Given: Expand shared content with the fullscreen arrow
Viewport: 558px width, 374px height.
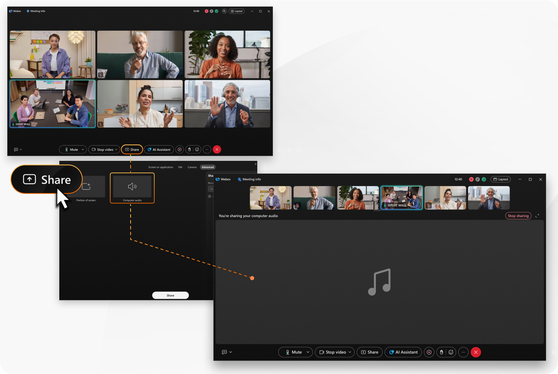Looking at the screenshot, I should pyautogui.click(x=537, y=216).
